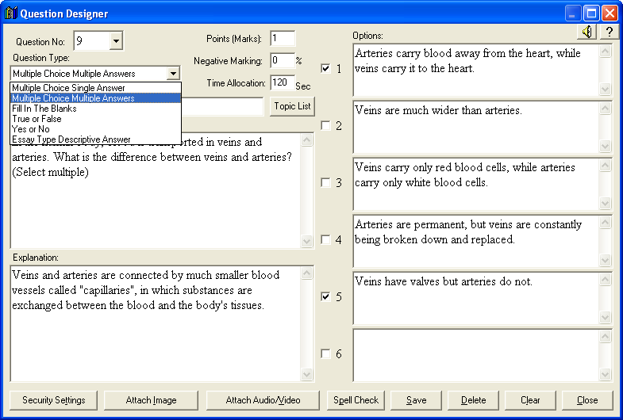Click scroll up arrow of Explanation box
The height and width of the screenshot is (420, 623).
[x=306, y=273]
